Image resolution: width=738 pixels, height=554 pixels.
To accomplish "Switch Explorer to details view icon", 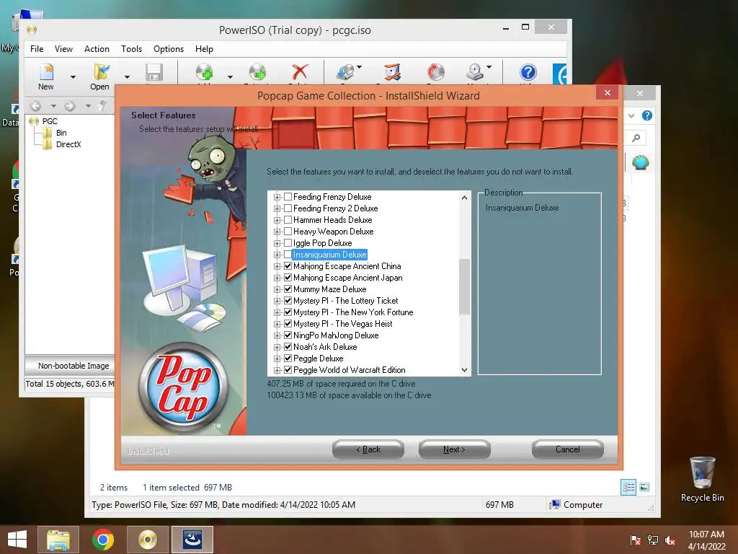I will pos(628,487).
